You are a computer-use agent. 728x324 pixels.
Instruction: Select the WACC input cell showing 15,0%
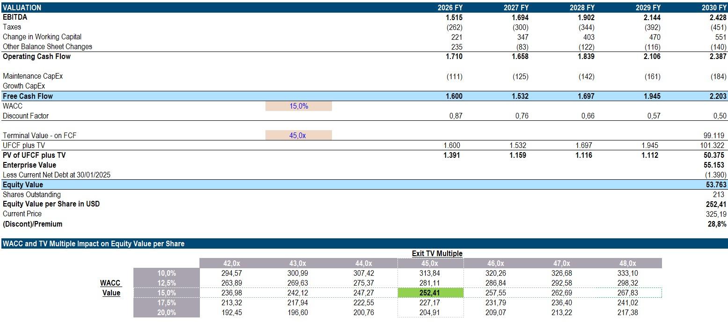(298, 106)
